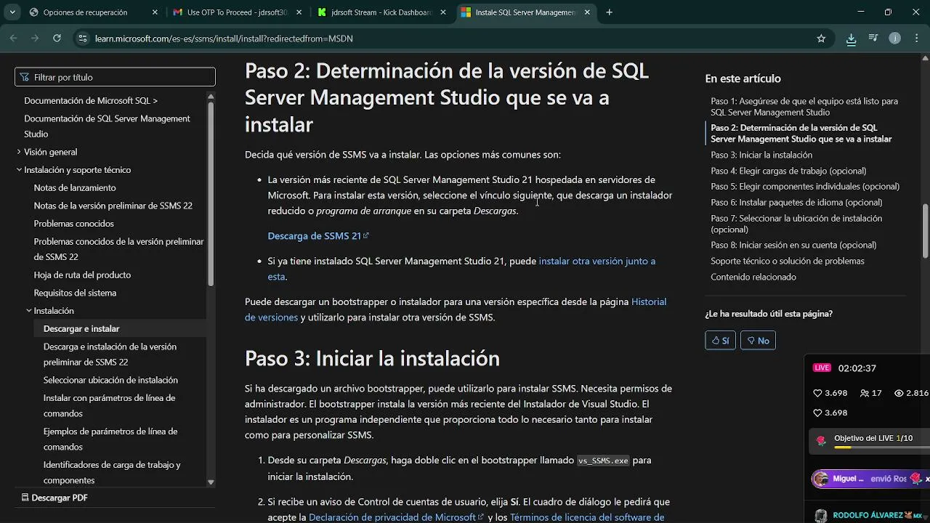Open Instalar con parámetros de línea de comandos
Screen dimensions: 930x523
(x=109, y=405)
